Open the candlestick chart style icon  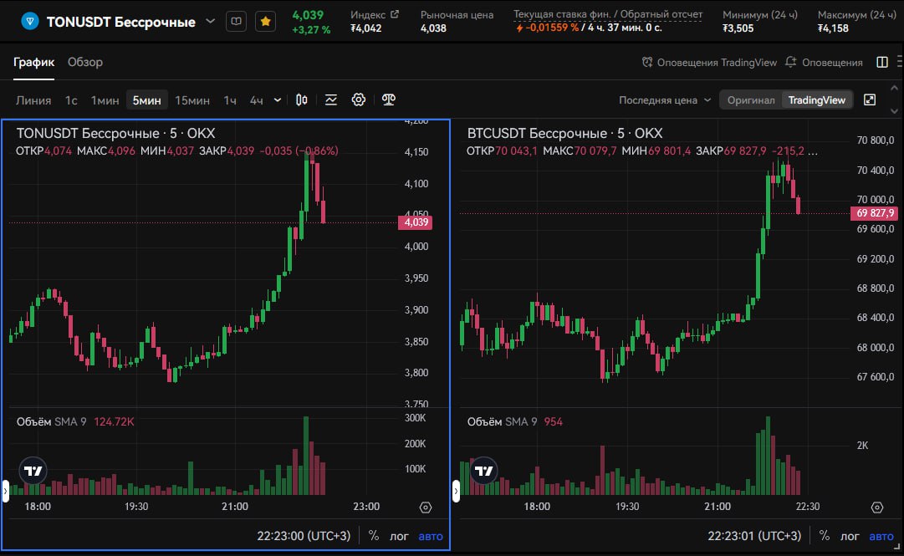click(302, 100)
